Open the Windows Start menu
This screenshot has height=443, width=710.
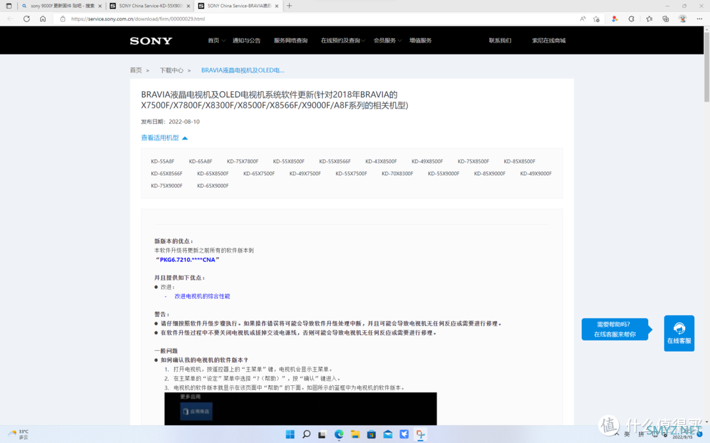[x=291, y=434]
